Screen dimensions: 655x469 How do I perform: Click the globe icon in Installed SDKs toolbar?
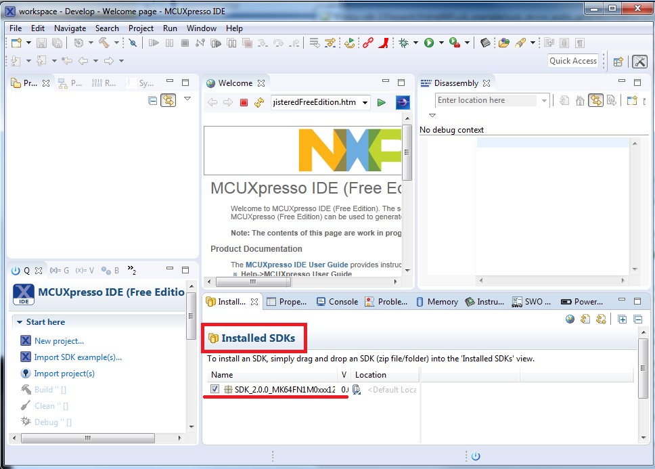point(570,319)
